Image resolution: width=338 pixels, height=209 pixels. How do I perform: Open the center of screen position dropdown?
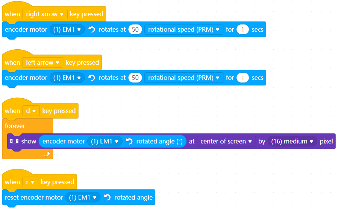(x=226, y=142)
